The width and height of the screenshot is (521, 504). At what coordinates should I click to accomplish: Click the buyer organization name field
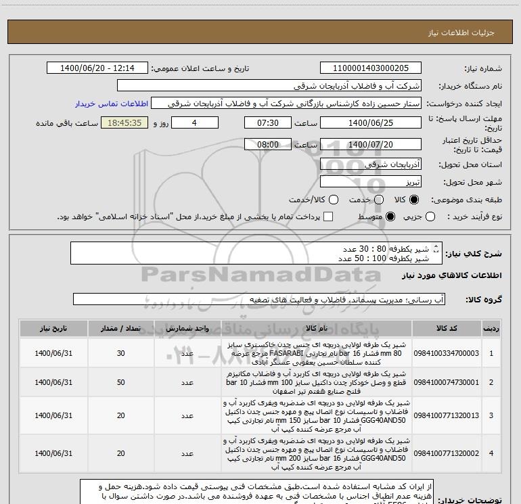click(x=269, y=86)
